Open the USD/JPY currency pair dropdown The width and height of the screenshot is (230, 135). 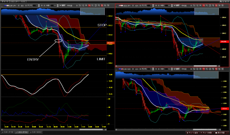pyautogui.click(x=133, y=6)
